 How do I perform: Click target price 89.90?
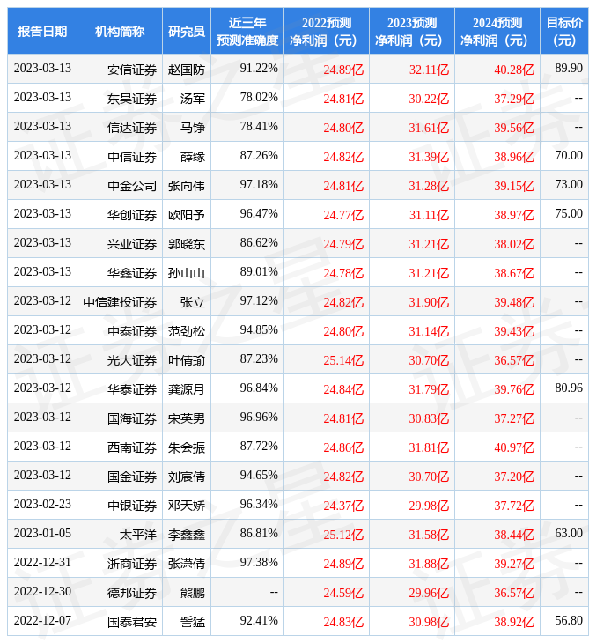569,68
